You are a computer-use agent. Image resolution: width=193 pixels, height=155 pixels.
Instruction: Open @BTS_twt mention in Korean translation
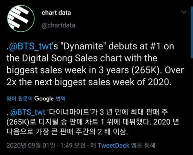pyautogui.click(x=28, y=112)
